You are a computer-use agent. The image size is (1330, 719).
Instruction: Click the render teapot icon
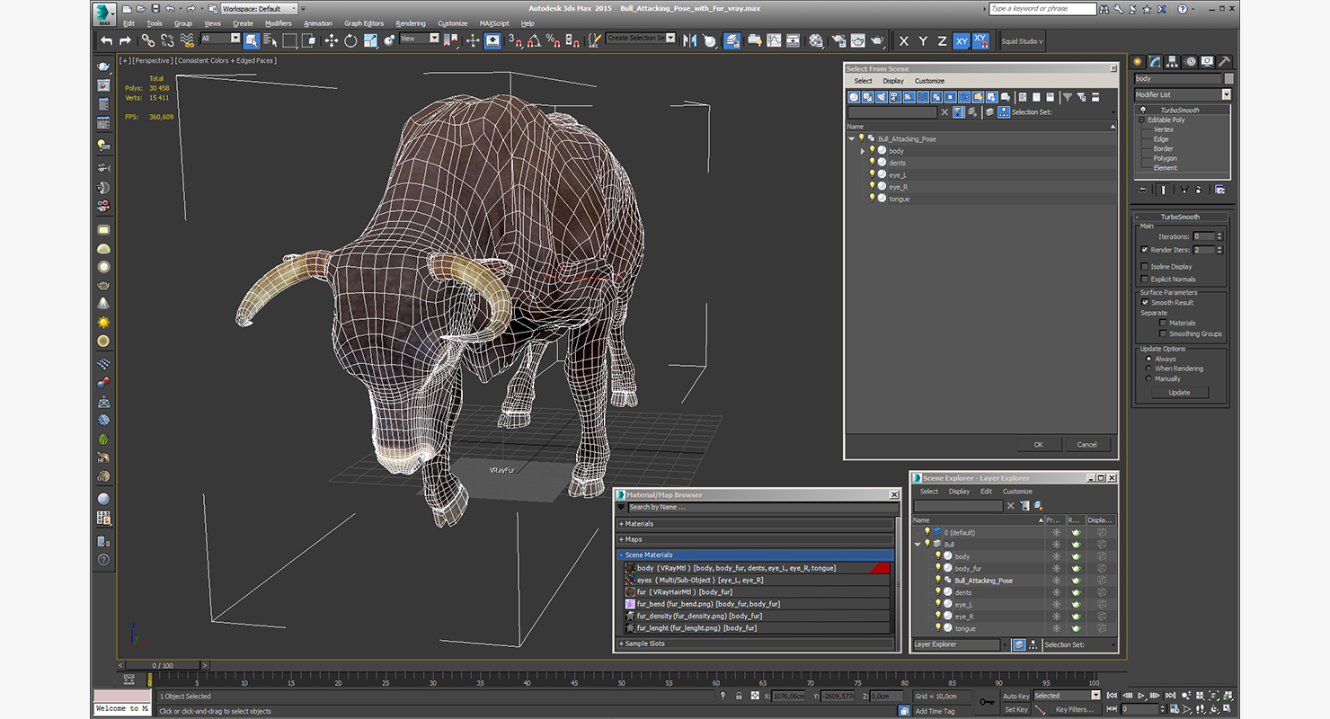click(878, 40)
